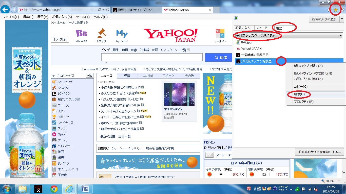Open the Windows Start button

click(x=7, y=189)
